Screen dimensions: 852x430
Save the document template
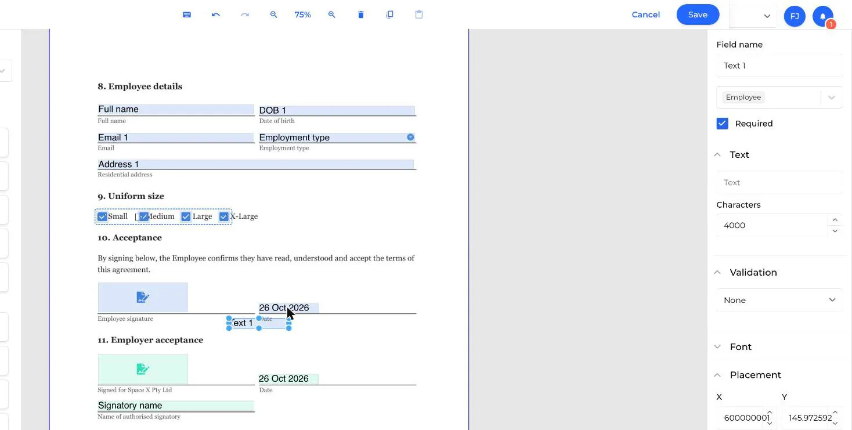tap(698, 15)
